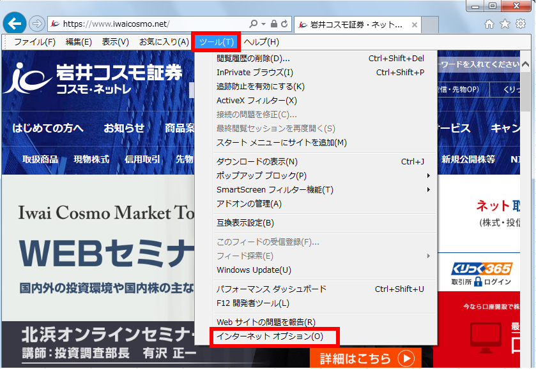The height and width of the screenshot is (369, 536).
Task: Click 現物株式 sub-navigation link
Action: point(91,159)
